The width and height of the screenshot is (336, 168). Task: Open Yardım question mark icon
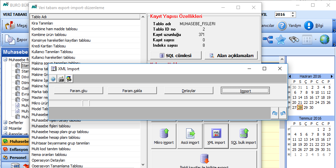coord(282,26)
